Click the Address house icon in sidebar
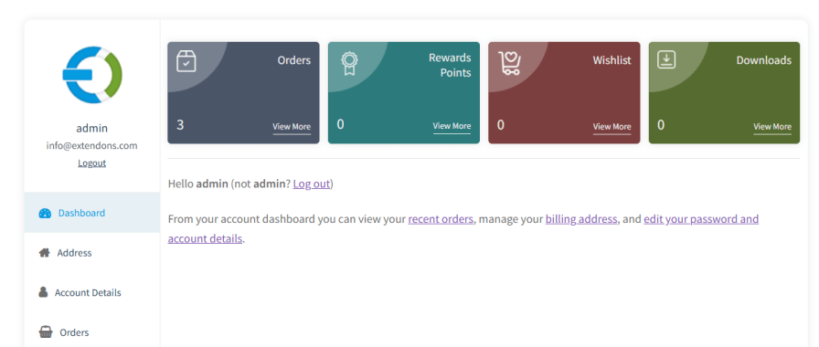Screen dimensions: 819x347 click(45, 253)
